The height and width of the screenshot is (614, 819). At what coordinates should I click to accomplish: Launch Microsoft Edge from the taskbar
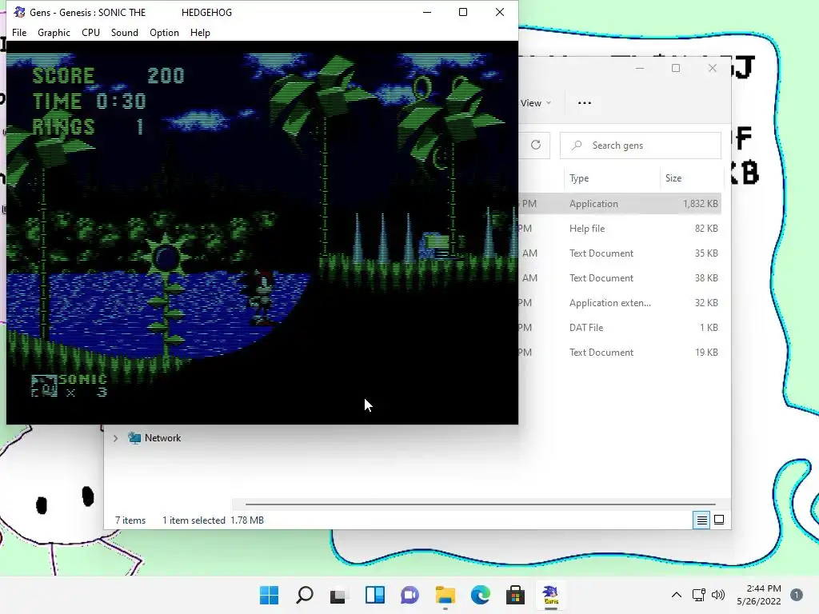[x=480, y=595]
